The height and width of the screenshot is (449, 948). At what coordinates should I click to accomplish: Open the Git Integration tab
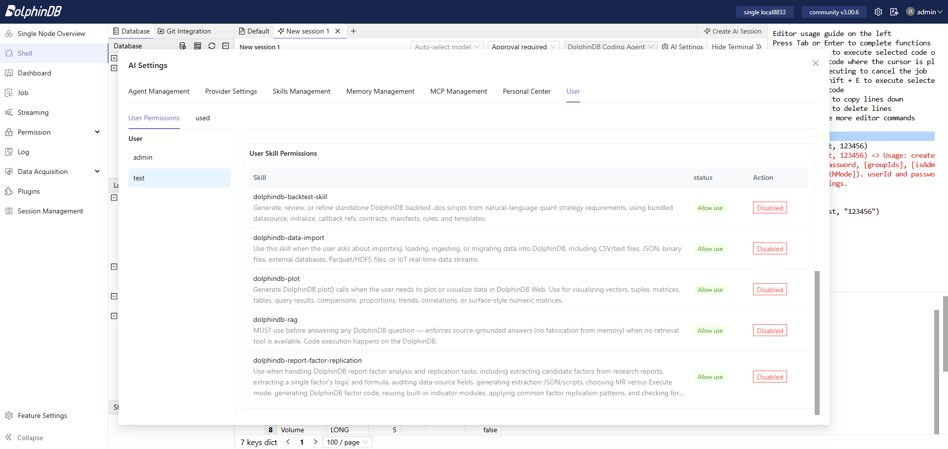tap(184, 31)
